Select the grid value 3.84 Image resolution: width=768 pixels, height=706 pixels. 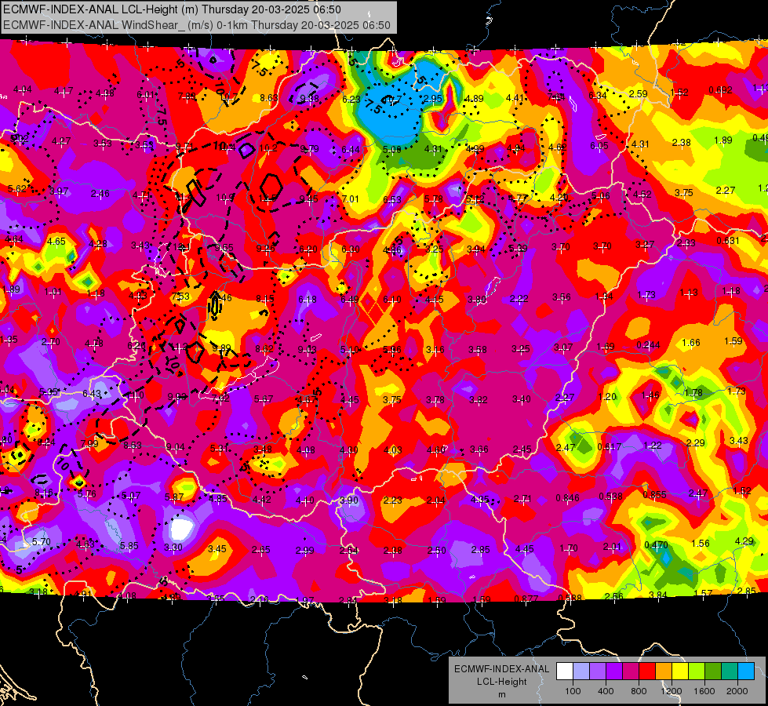point(658,595)
